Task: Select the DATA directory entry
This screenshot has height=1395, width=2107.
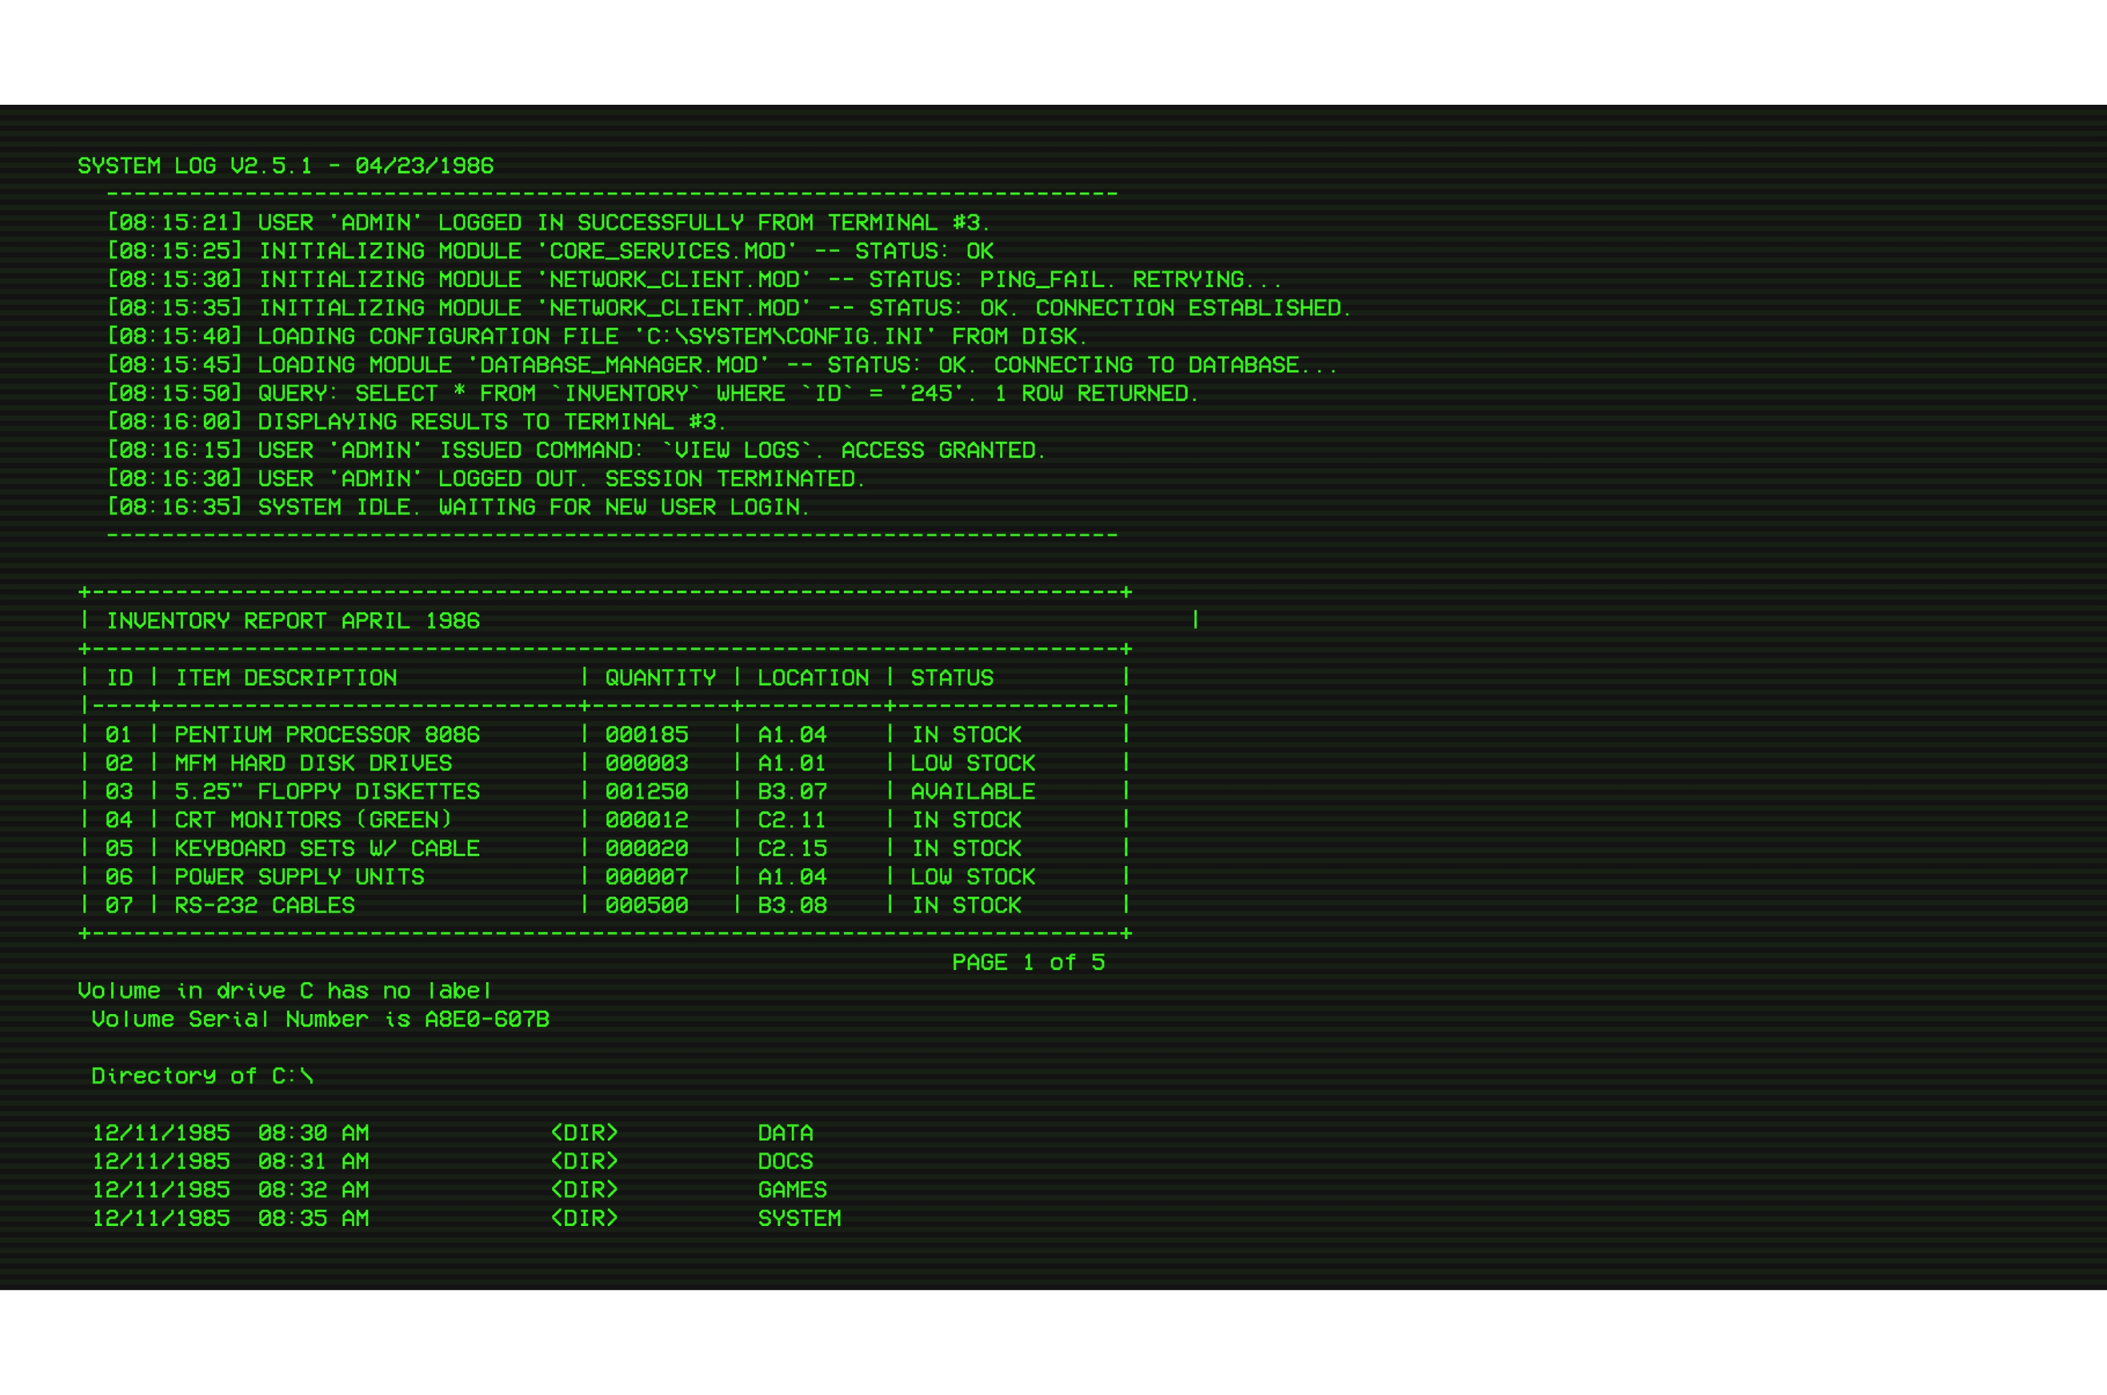Action: 784,1133
